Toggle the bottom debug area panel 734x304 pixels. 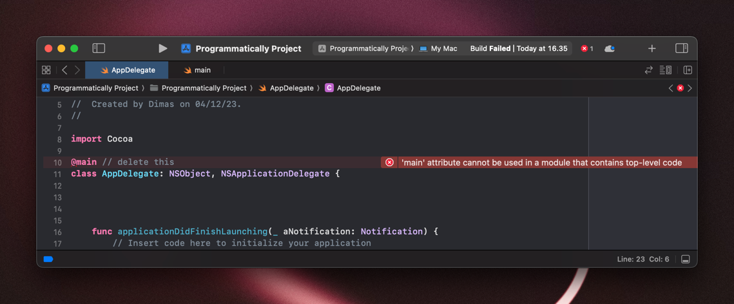[x=685, y=259]
